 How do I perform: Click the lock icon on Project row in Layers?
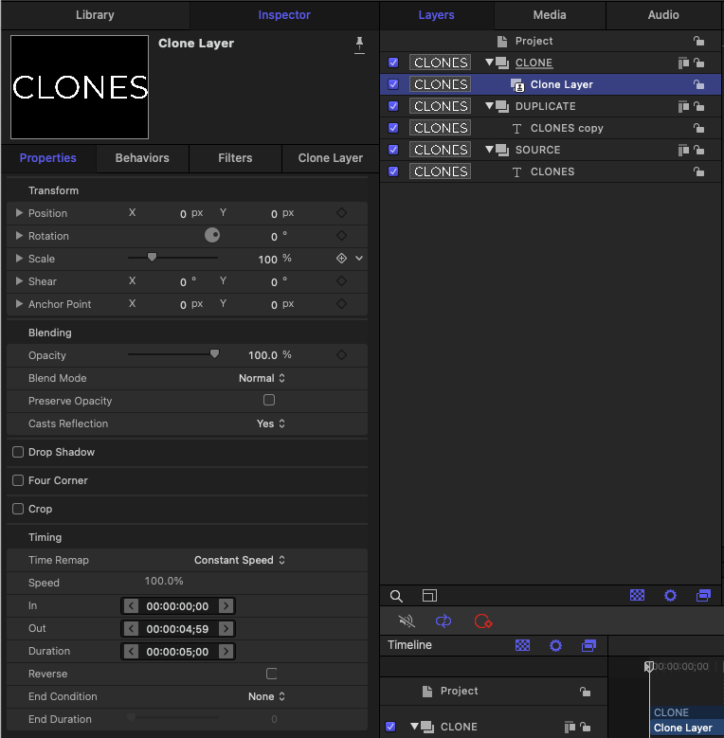tap(698, 41)
